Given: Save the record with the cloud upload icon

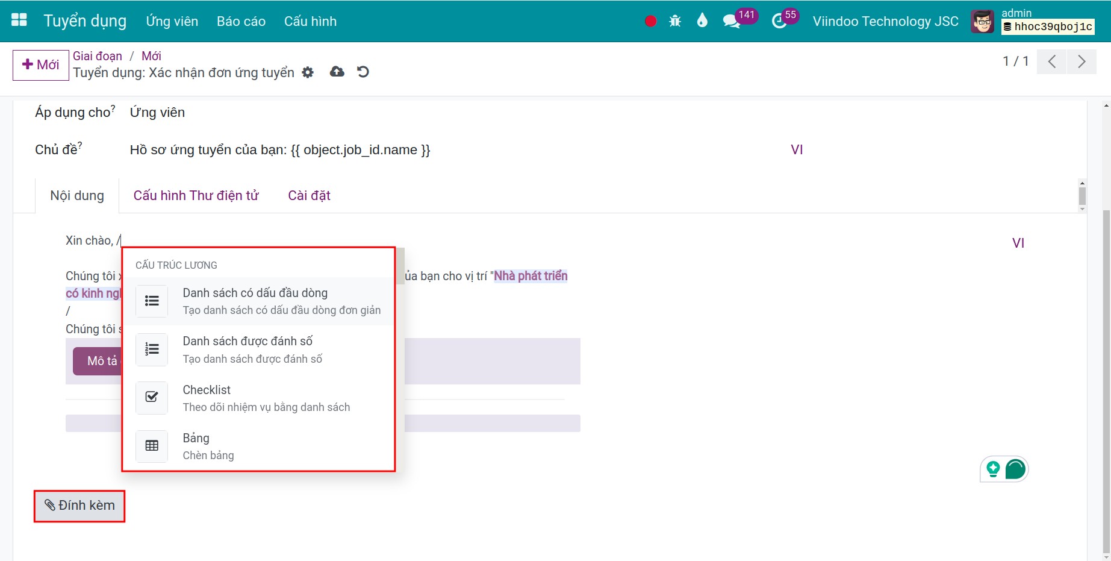Looking at the screenshot, I should tap(336, 72).
